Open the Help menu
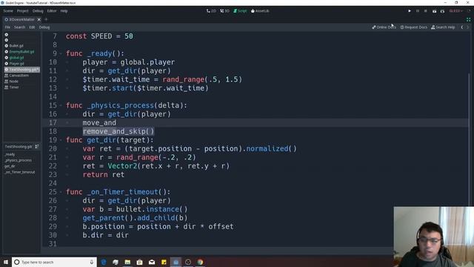This screenshot has width=474, height=267. [x=64, y=11]
